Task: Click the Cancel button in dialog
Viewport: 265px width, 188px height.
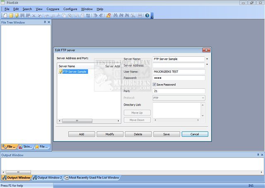Action: point(195,134)
